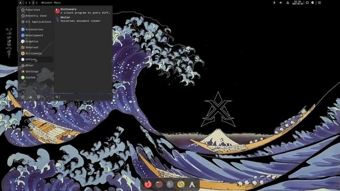340x191 pixels.
Task: Open the brown folder icon in dock
Action: (159, 184)
